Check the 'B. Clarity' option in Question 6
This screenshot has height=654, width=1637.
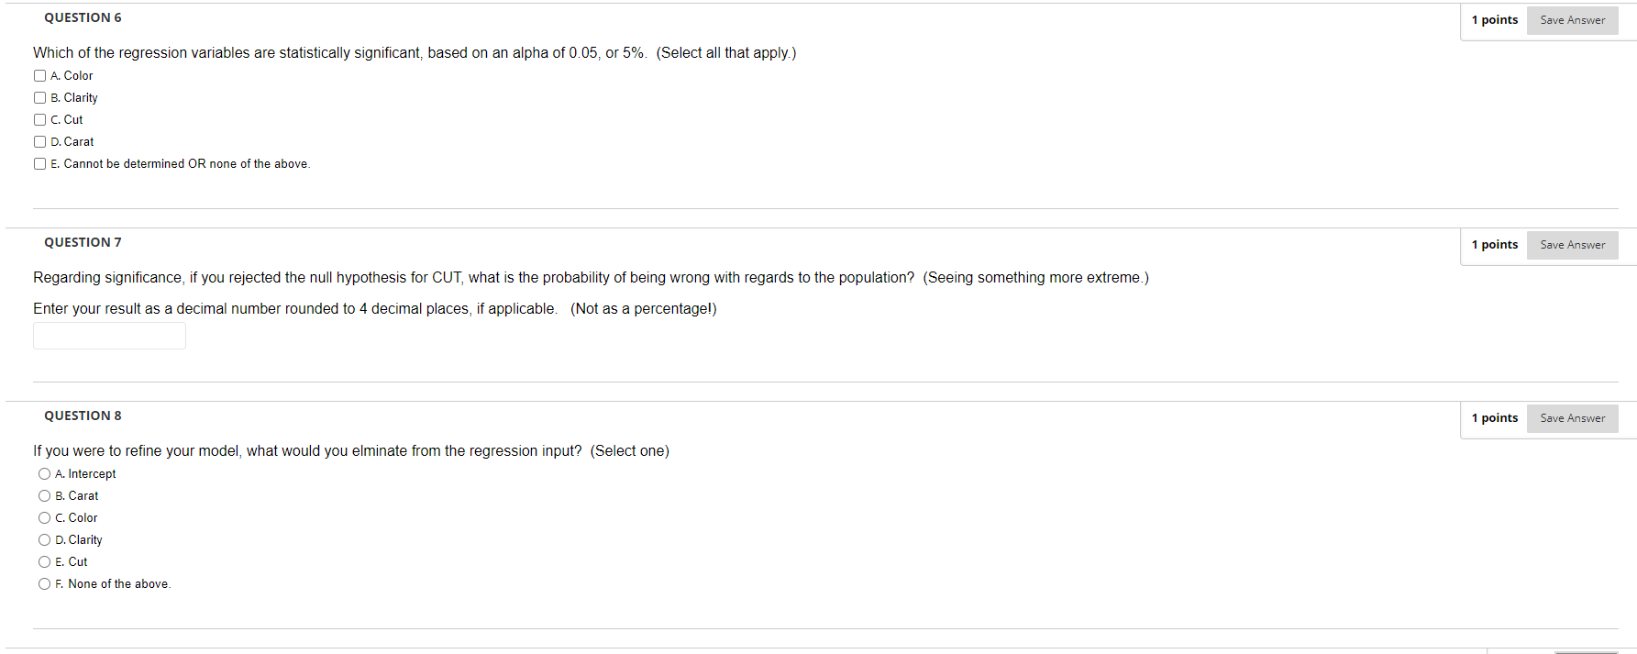pos(39,97)
